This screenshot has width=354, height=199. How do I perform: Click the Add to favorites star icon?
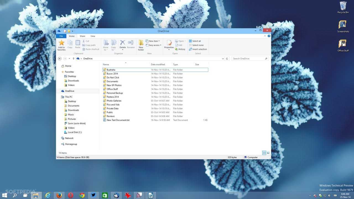pos(61,43)
